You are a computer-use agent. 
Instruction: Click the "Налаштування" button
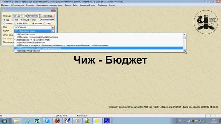pyautogui.click(x=47, y=20)
